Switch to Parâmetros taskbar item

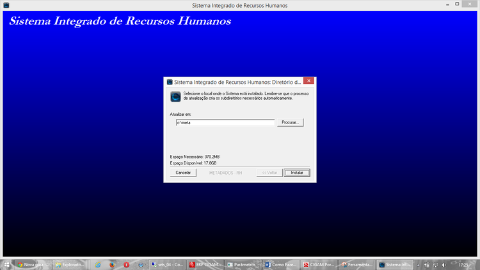pos(243,265)
